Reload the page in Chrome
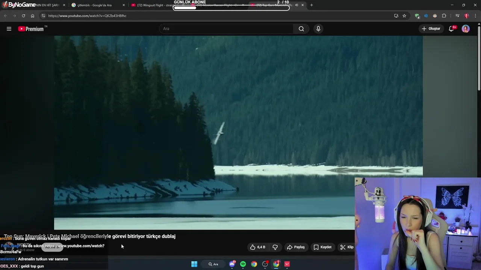The height and width of the screenshot is (270, 481). coord(23,16)
